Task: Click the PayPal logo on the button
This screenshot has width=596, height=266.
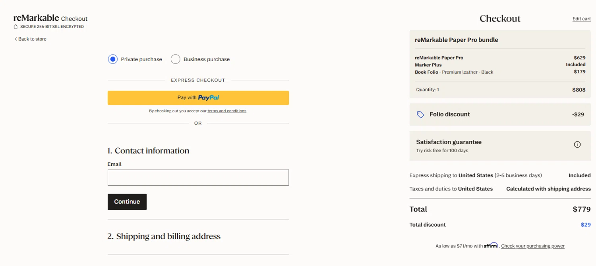Action: tap(209, 97)
